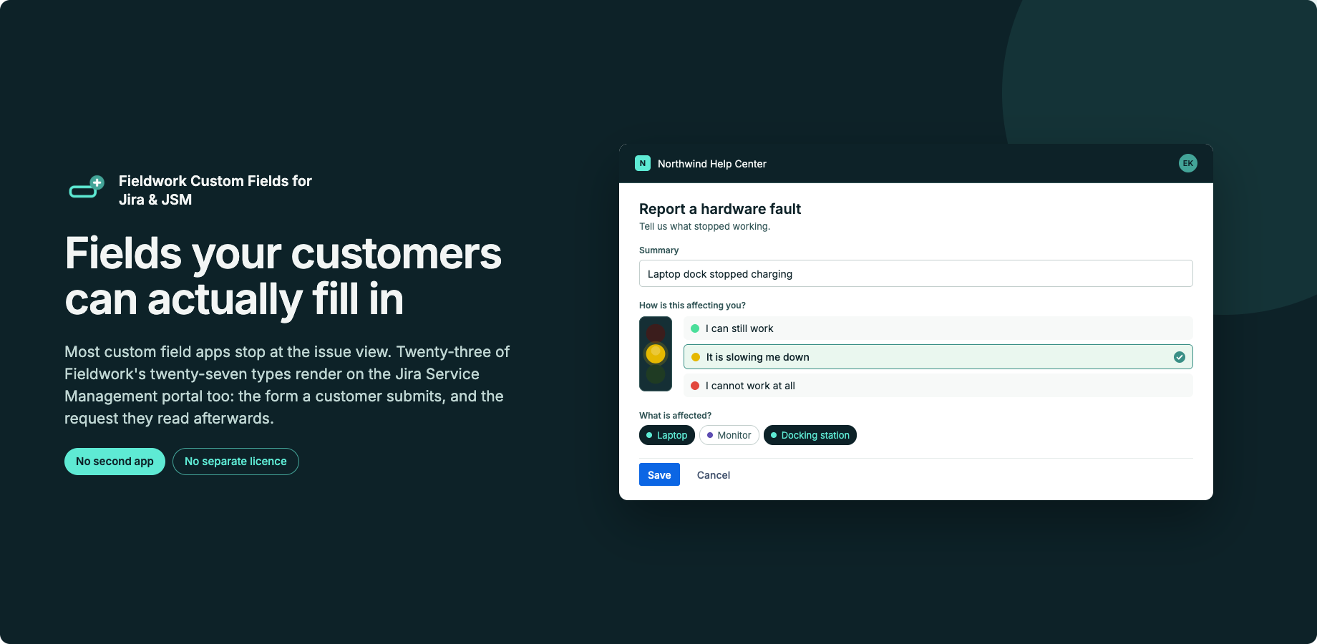Select 'It is slowing me down' option
The image size is (1317, 644).
click(x=938, y=357)
